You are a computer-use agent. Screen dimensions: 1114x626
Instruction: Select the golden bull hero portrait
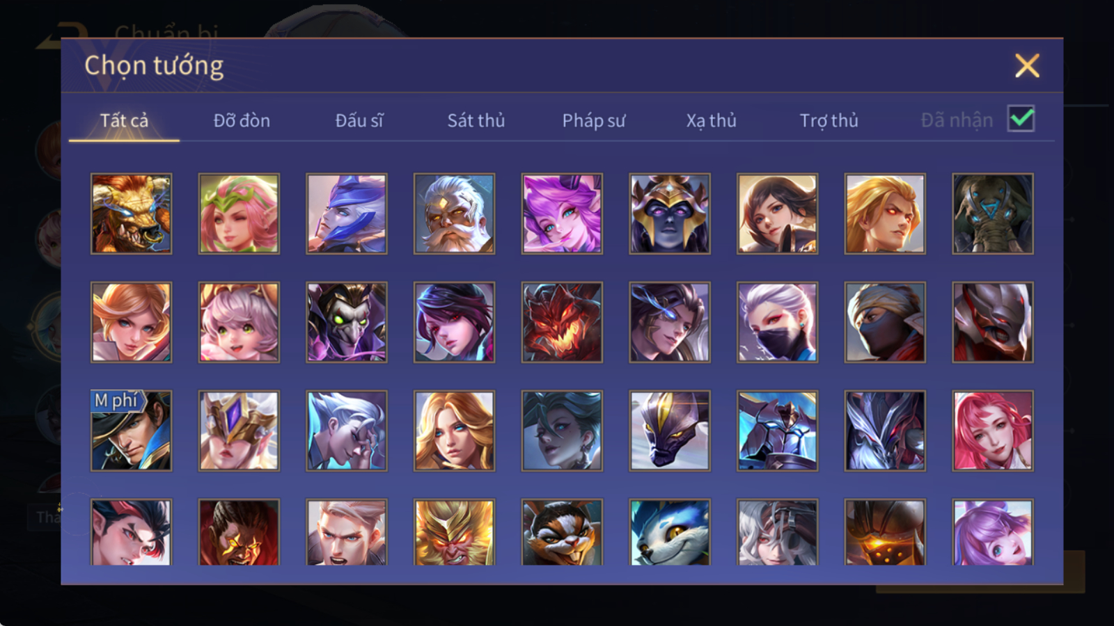[x=131, y=214]
